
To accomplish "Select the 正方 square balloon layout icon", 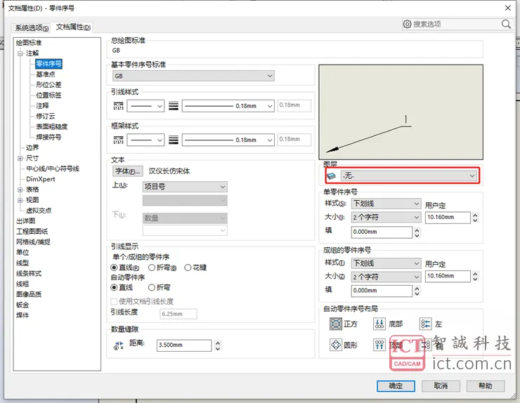I will [336, 324].
